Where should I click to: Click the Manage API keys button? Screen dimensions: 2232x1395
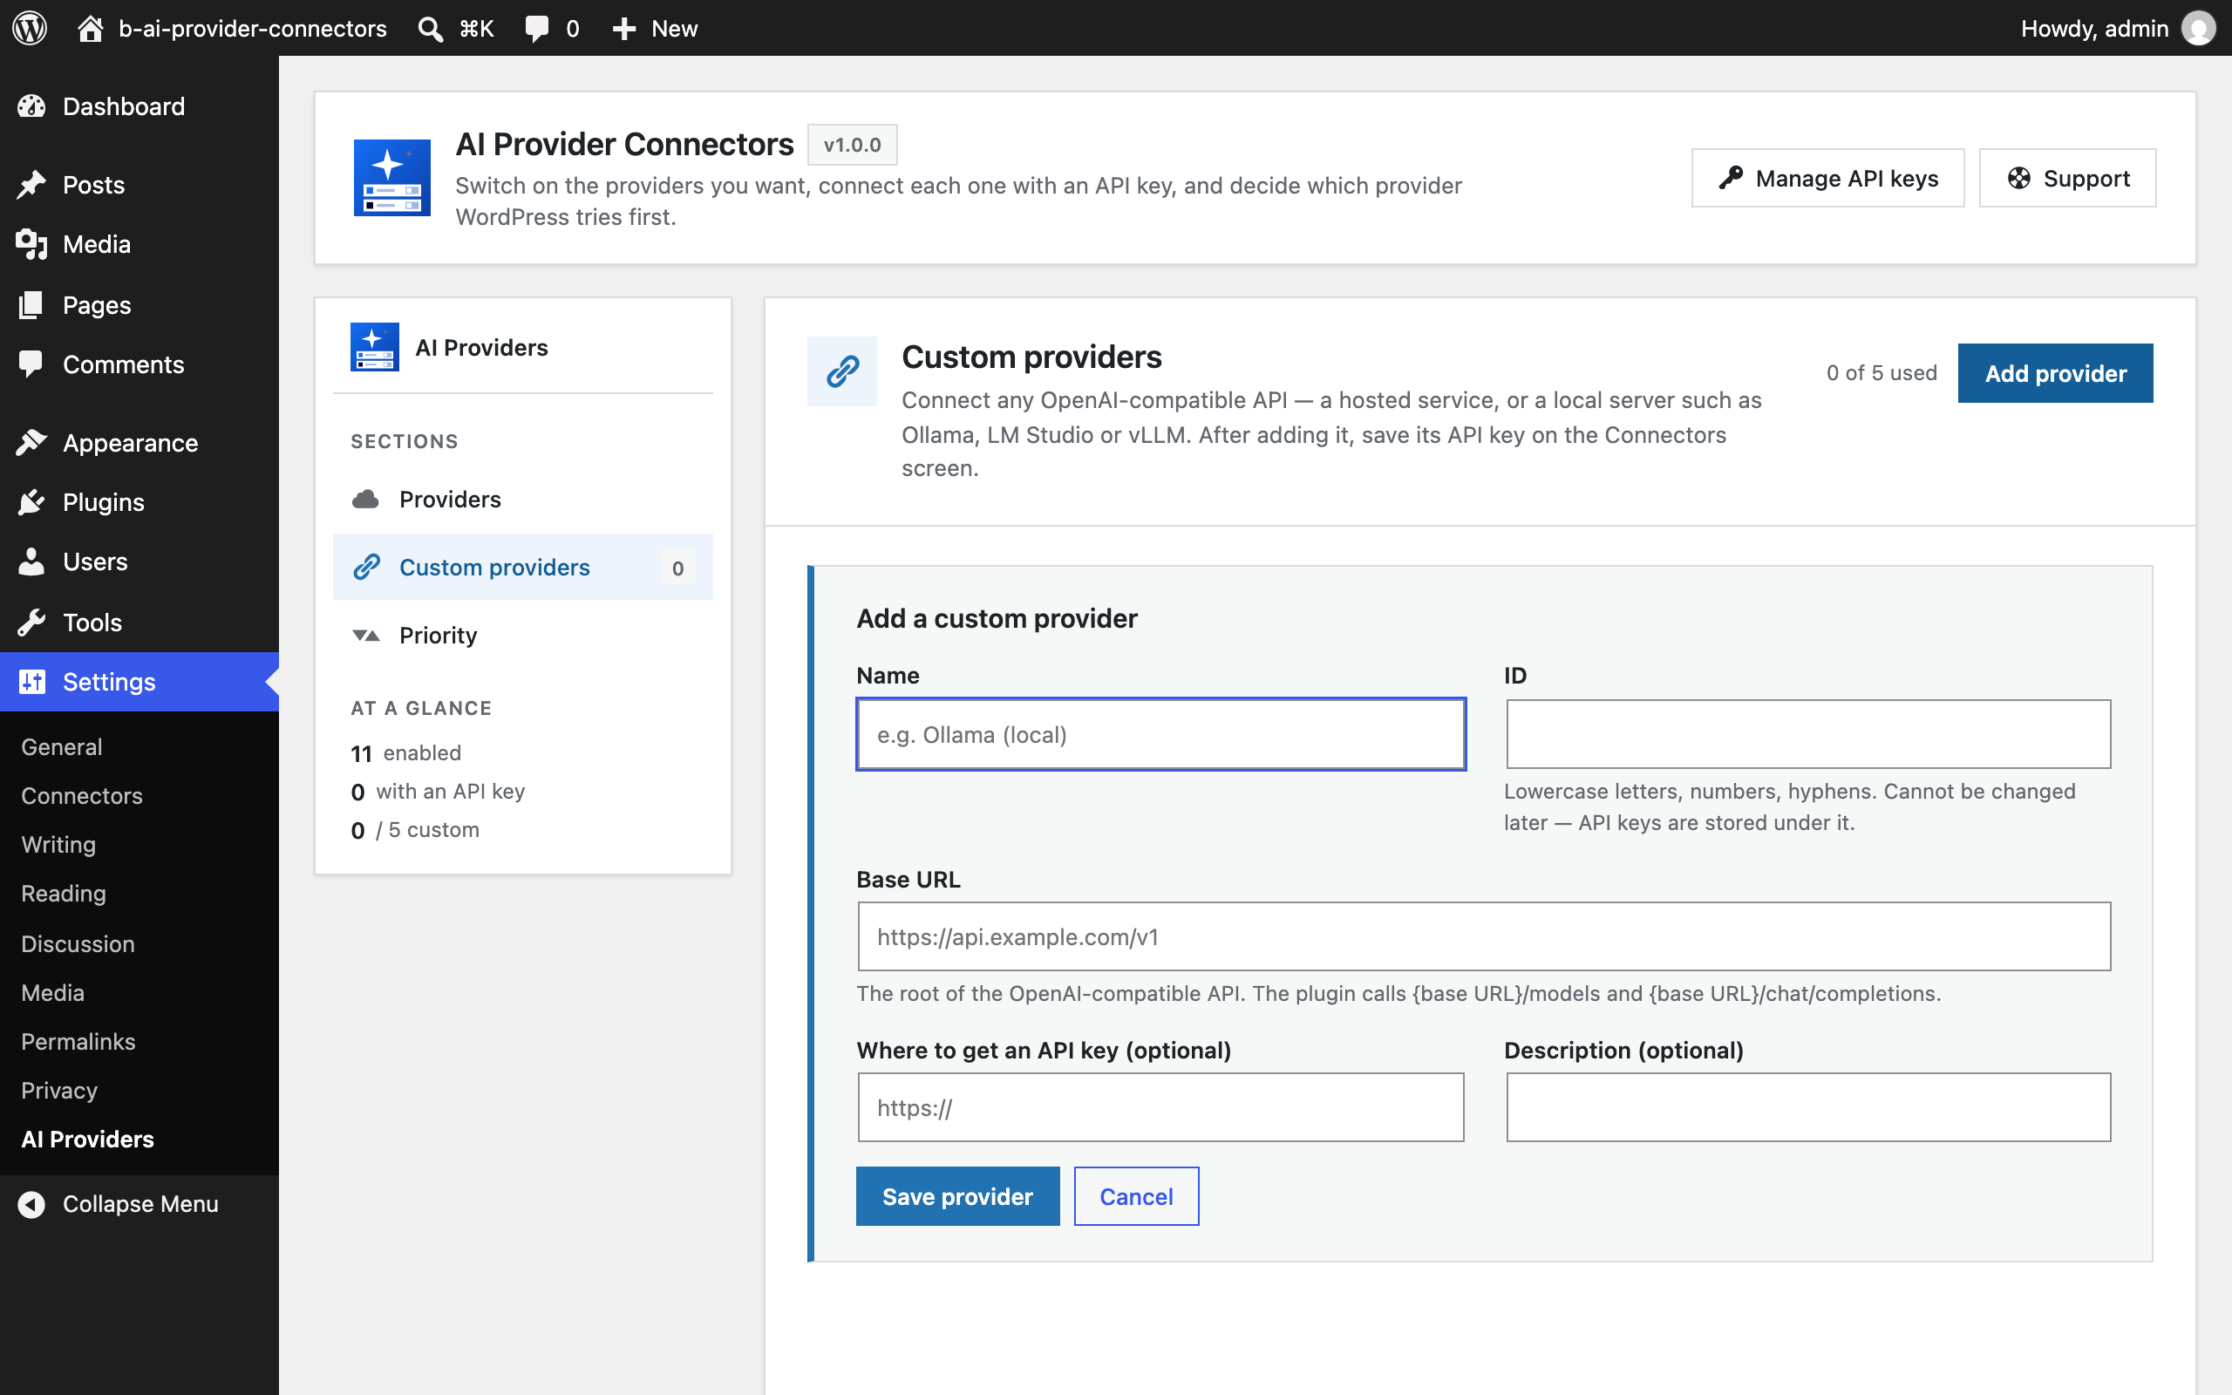click(1827, 178)
